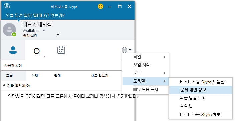The image size is (235, 121).
Task: Open the 파일 submenu
Action: (146, 57)
